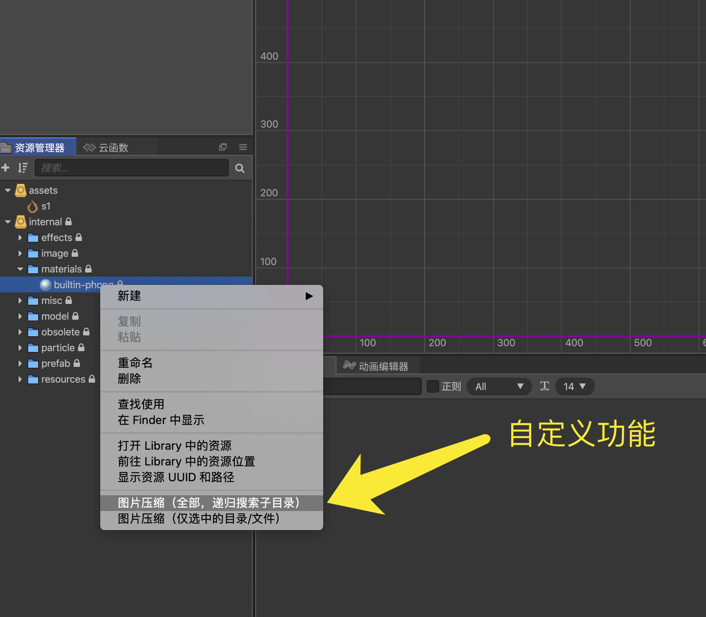
Task: Select 显示资源 UUID 和路径
Action: [x=212, y=477]
